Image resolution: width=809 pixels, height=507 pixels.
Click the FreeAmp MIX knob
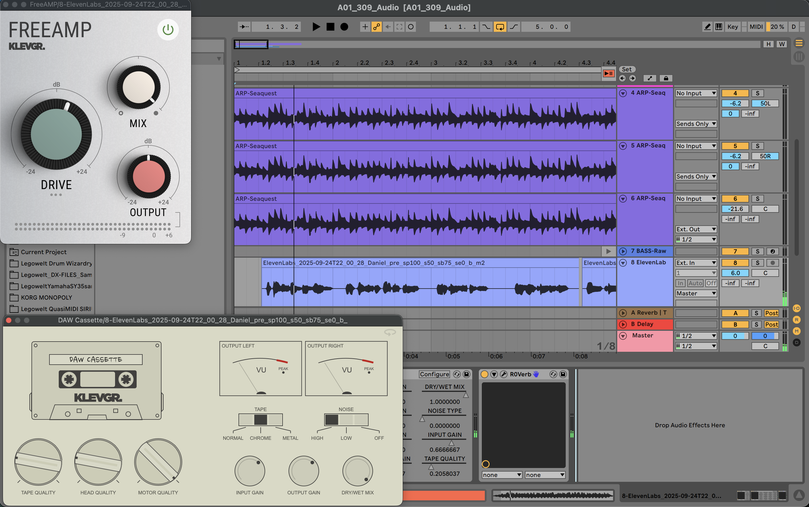138,87
